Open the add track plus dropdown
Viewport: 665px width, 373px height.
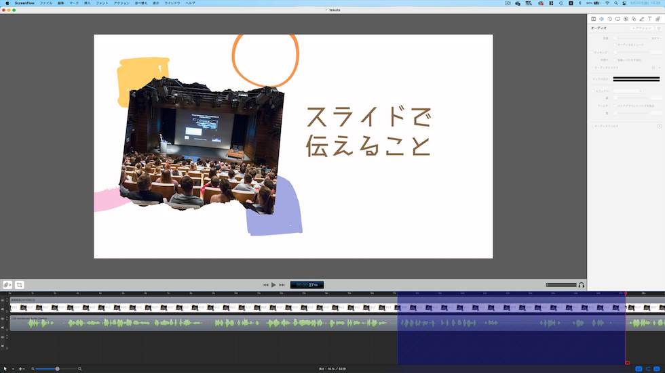click(21, 369)
